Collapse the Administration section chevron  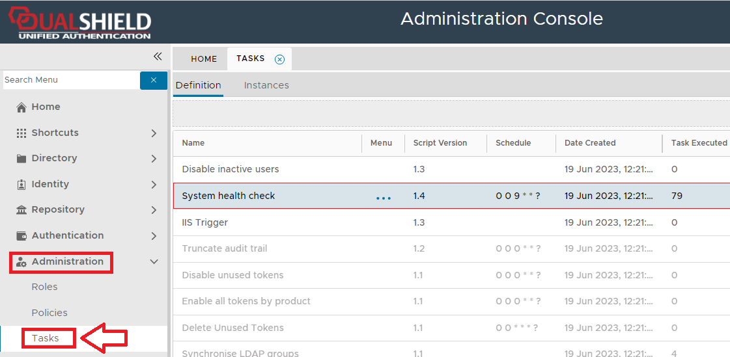(154, 262)
